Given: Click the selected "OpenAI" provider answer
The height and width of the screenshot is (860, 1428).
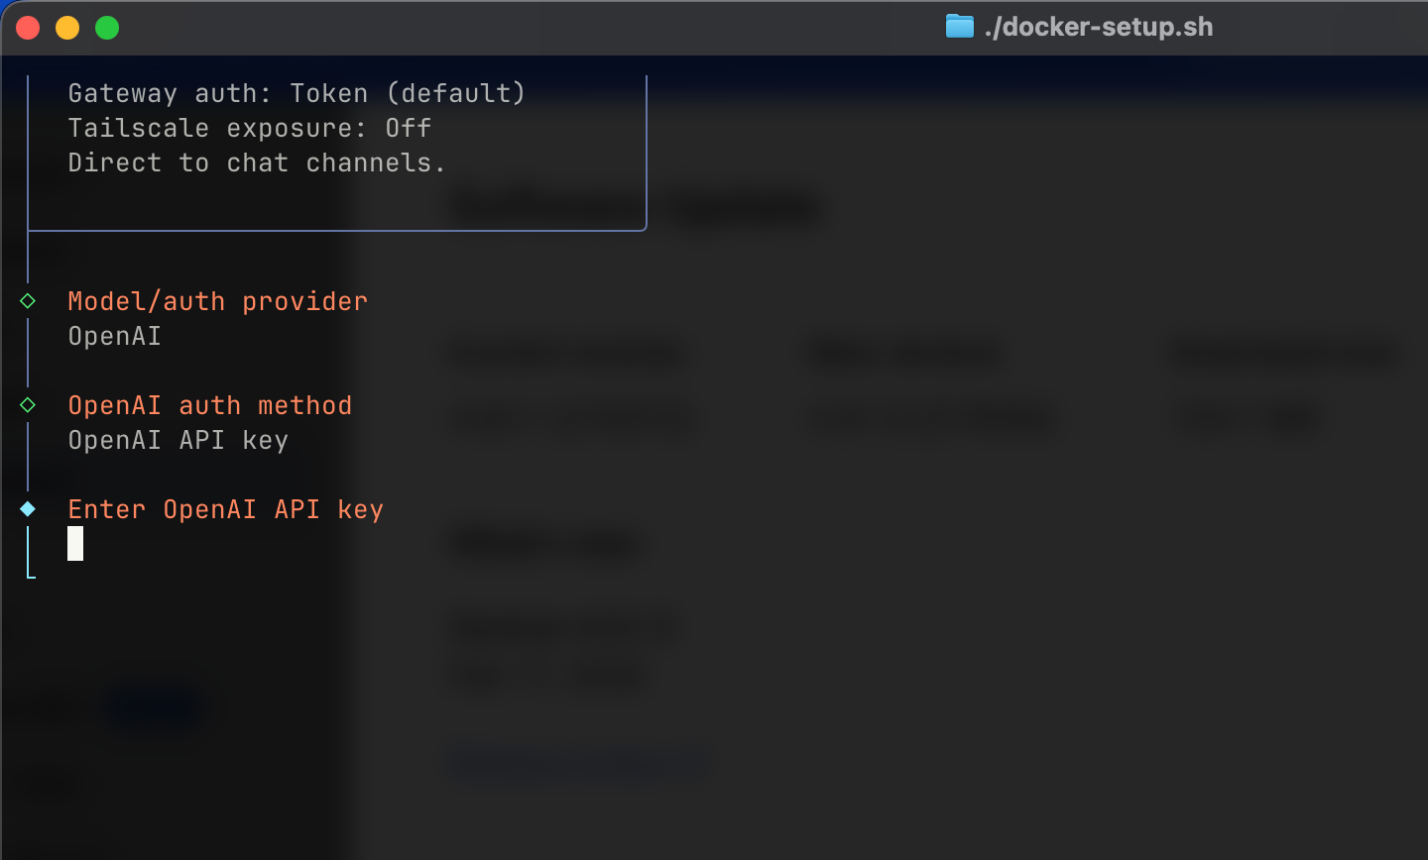Looking at the screenshot, I should pyautogui.click(x=114, y=336).
